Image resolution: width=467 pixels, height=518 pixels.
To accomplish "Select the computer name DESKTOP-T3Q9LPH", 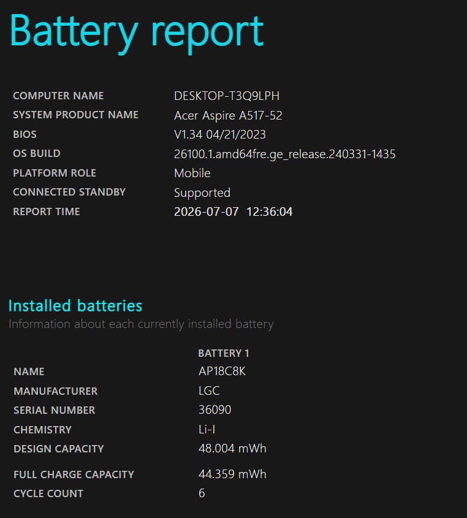I will click(x=227, y=96).
